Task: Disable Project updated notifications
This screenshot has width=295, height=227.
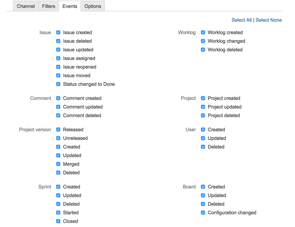Action: tap(203, 107)
